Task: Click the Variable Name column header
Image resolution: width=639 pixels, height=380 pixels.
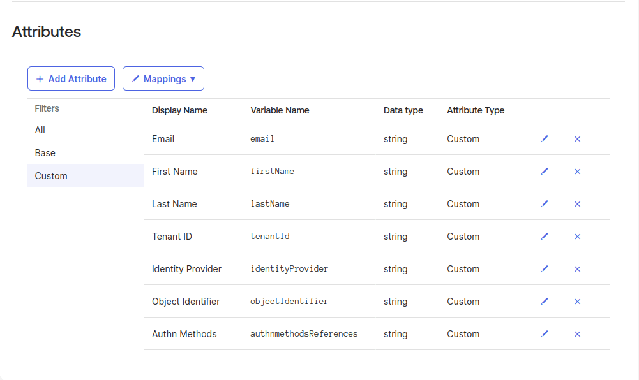Action: click(280, 111)
